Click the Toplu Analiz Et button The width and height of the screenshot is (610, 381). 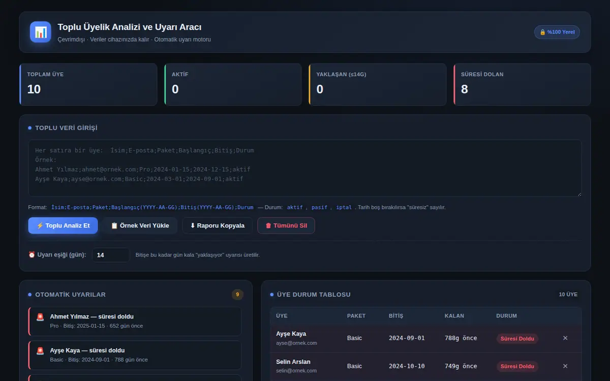(63, 226)
